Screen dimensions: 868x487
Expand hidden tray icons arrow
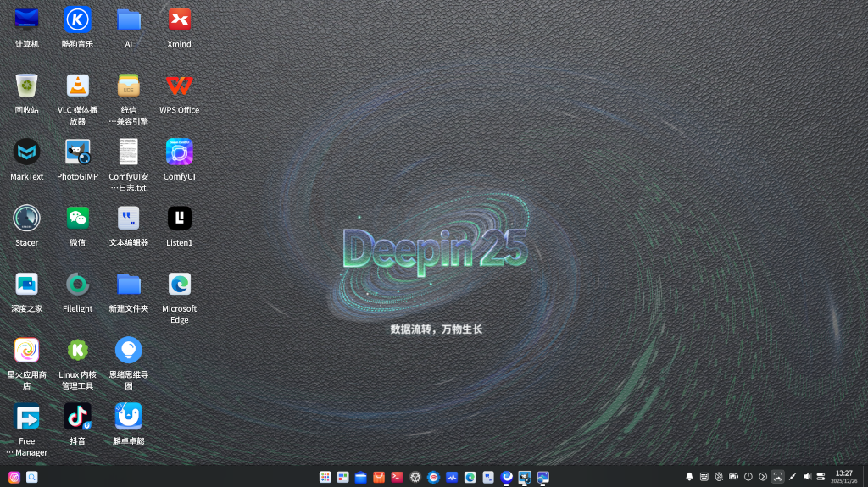tap(763, 477)
